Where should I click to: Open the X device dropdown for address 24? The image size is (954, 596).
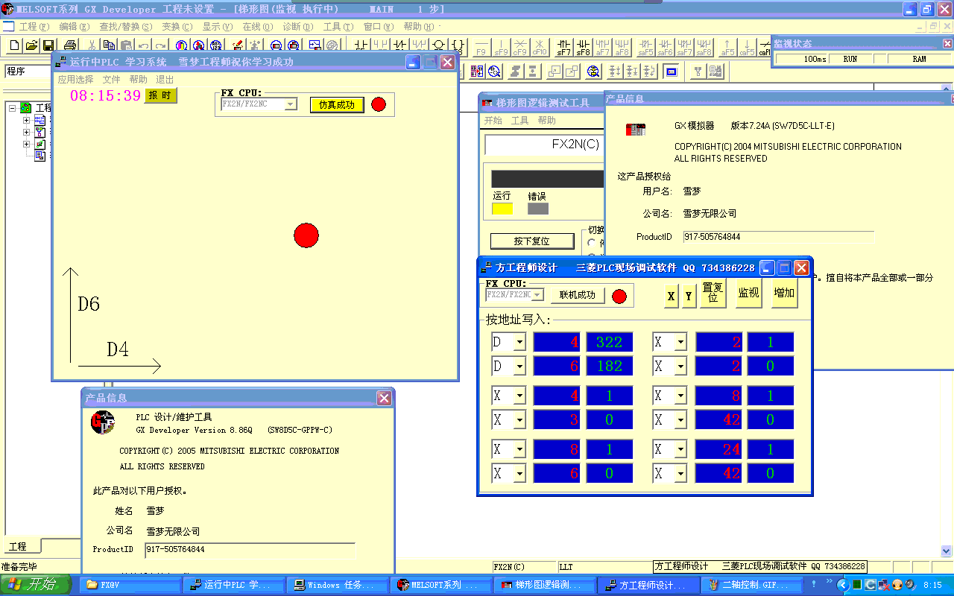click(x=680, y=450)
